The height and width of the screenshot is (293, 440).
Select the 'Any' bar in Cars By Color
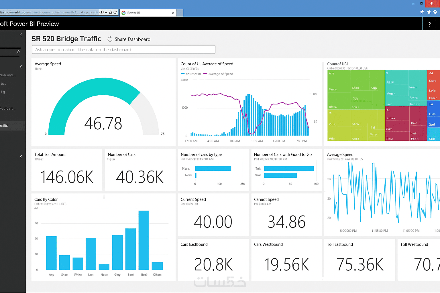51,253
